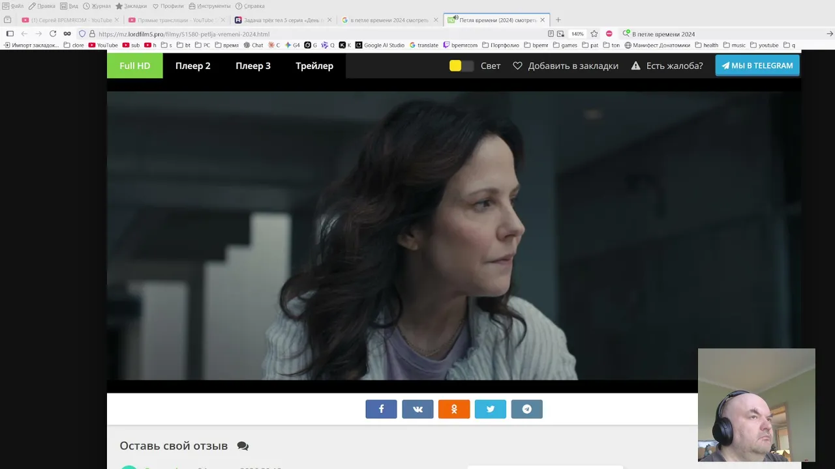Viewport: 835px width, 469px height.
Task: Click the 140% zoom level indicator
Action: coord(578,34)
